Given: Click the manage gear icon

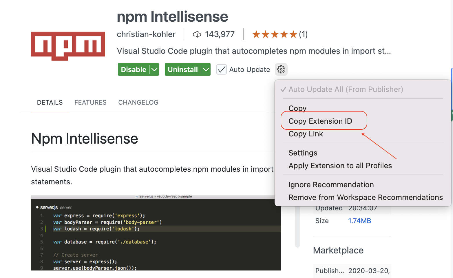Looking at the screenshot, I should pyautogui.click(x=281, y=69).
